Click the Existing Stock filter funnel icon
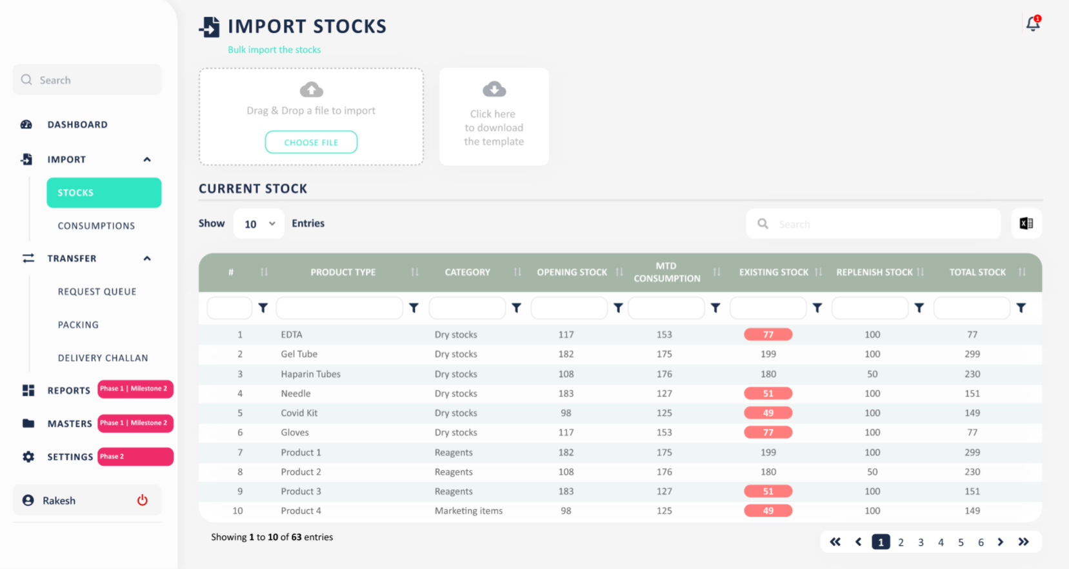1069x569 pixels. tap(817, 308)
